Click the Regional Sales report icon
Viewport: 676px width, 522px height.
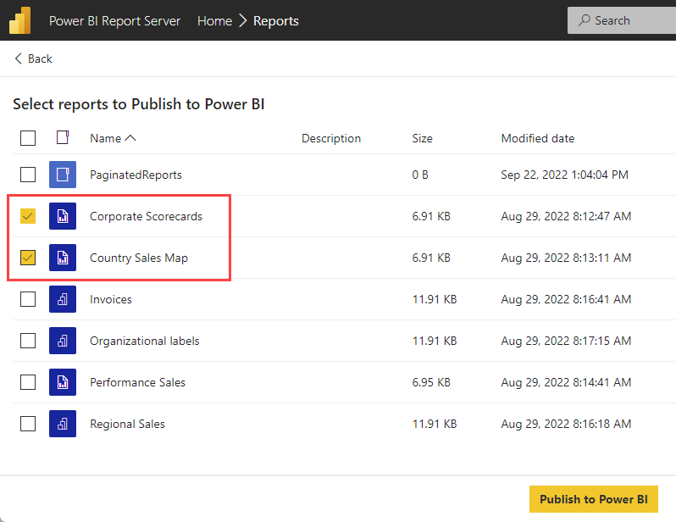63,424
